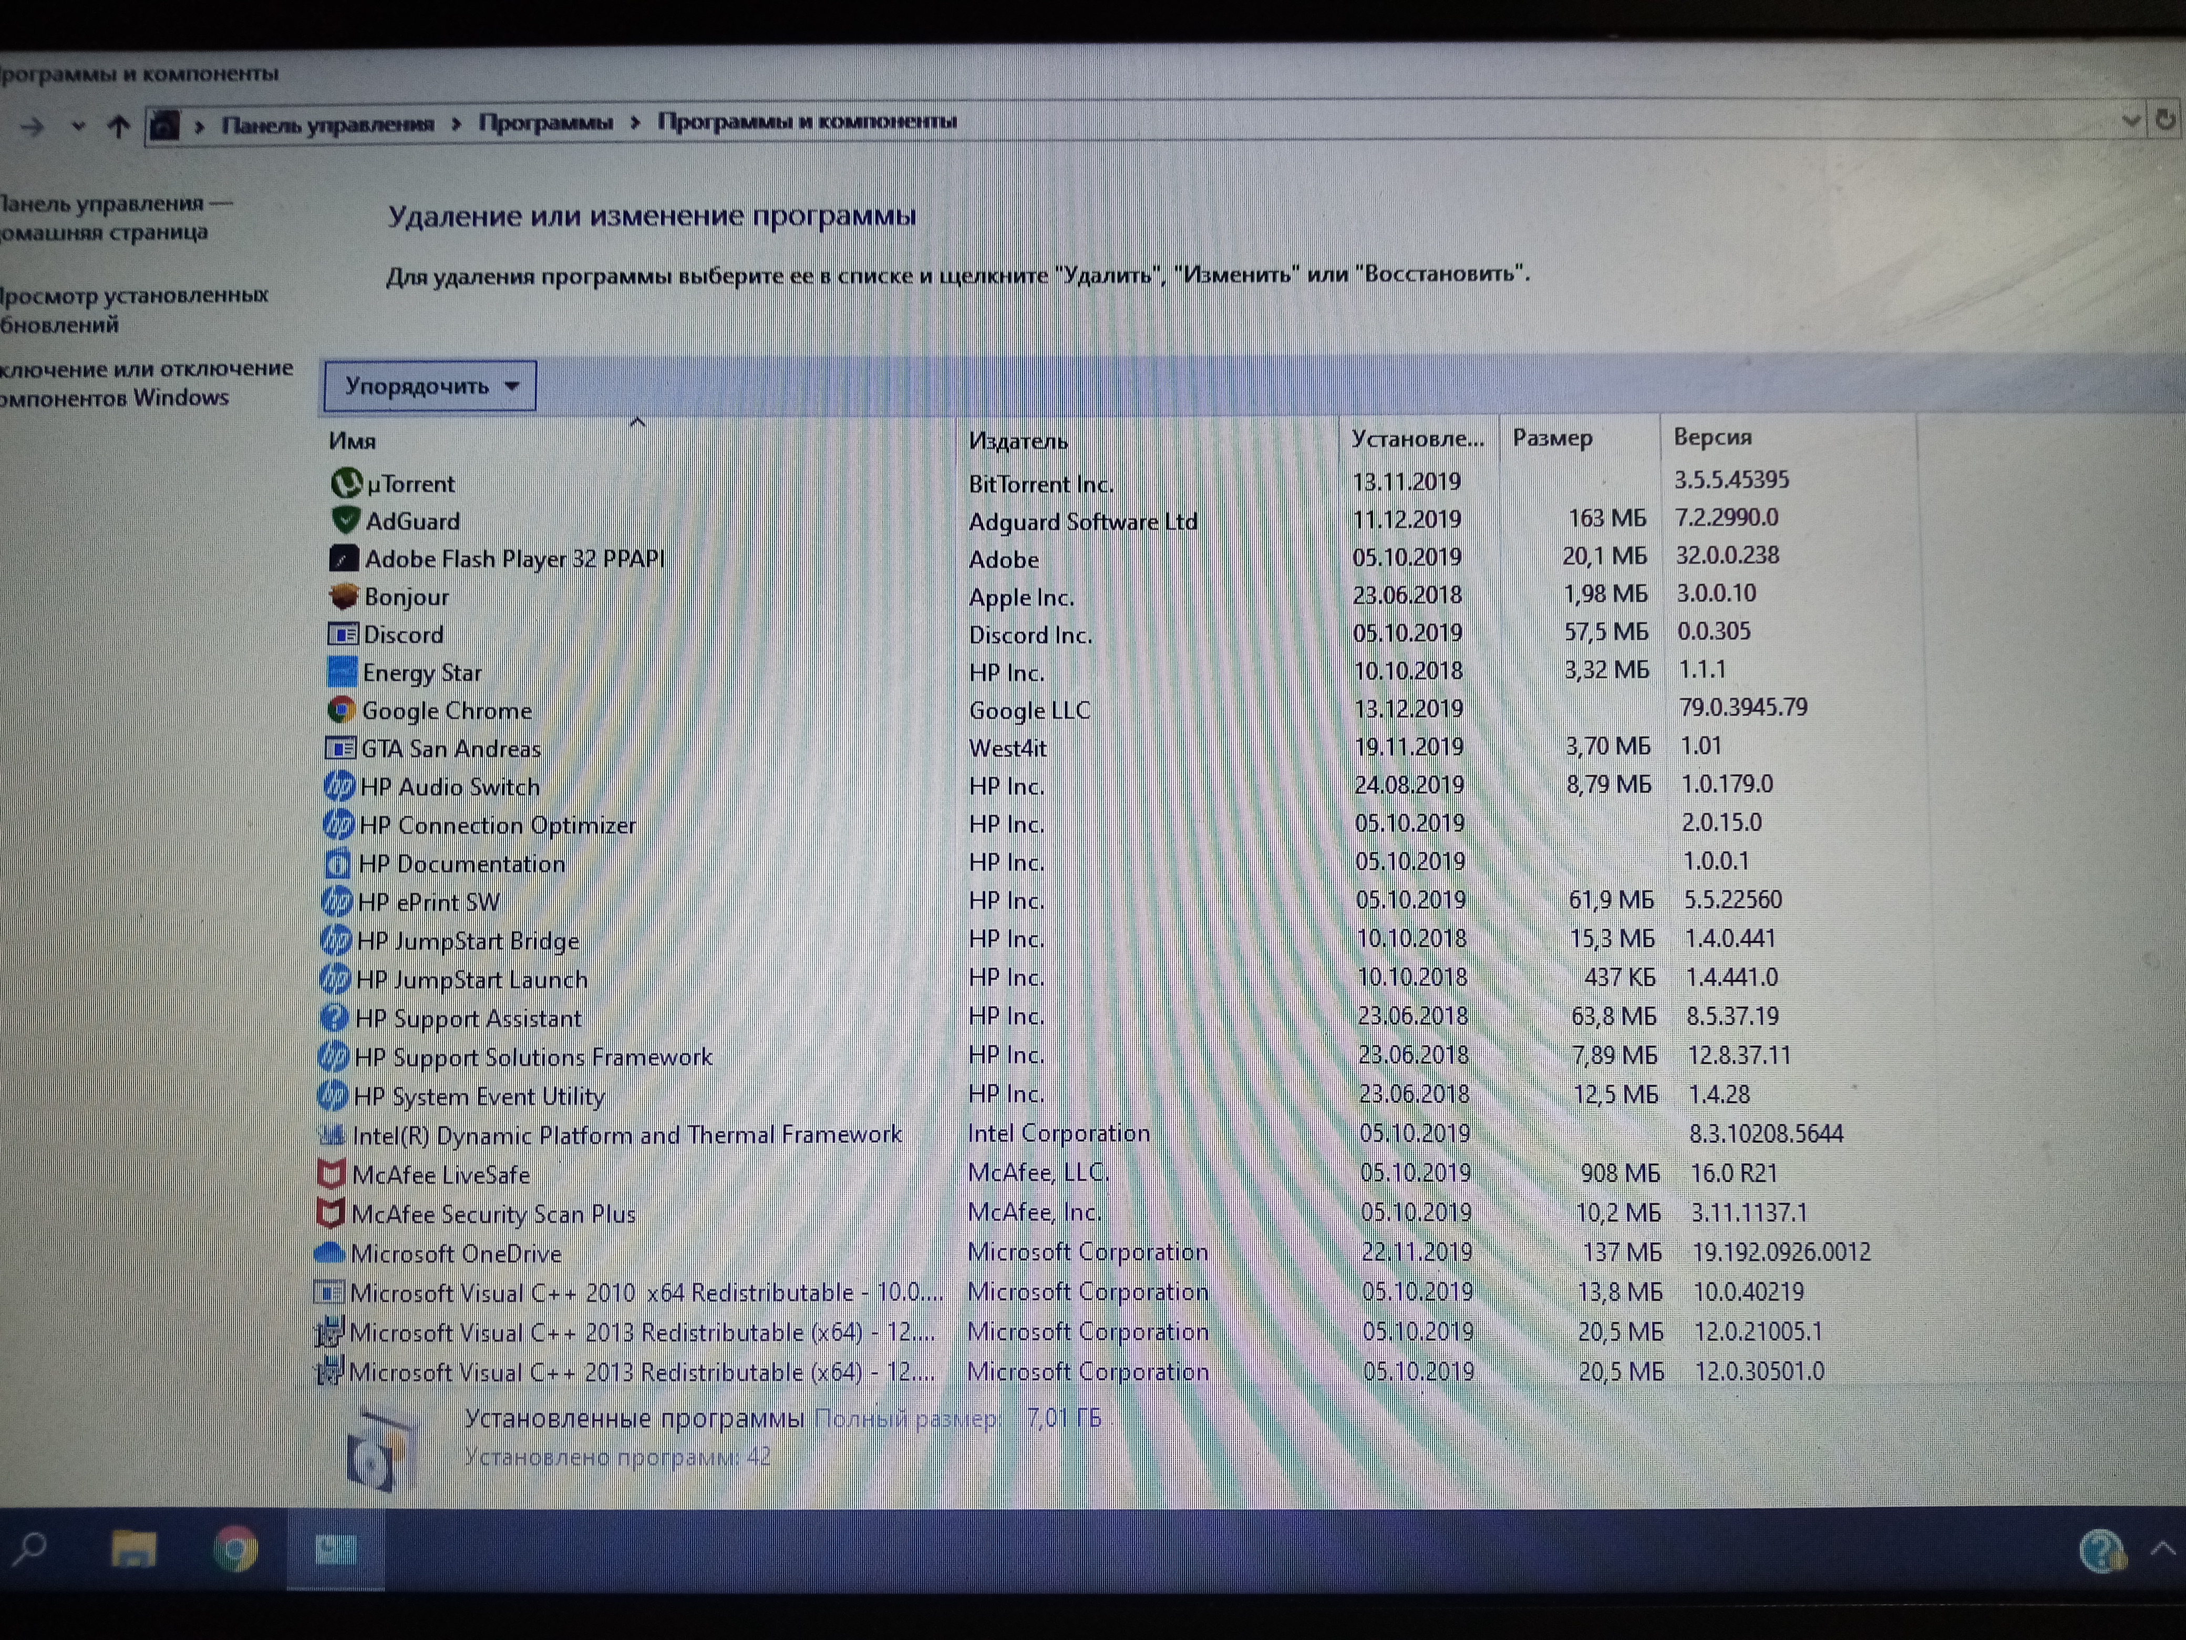This screenshot has width=2186, height=1640.
Task: Go up one folder level
Action: pos(119,126)
